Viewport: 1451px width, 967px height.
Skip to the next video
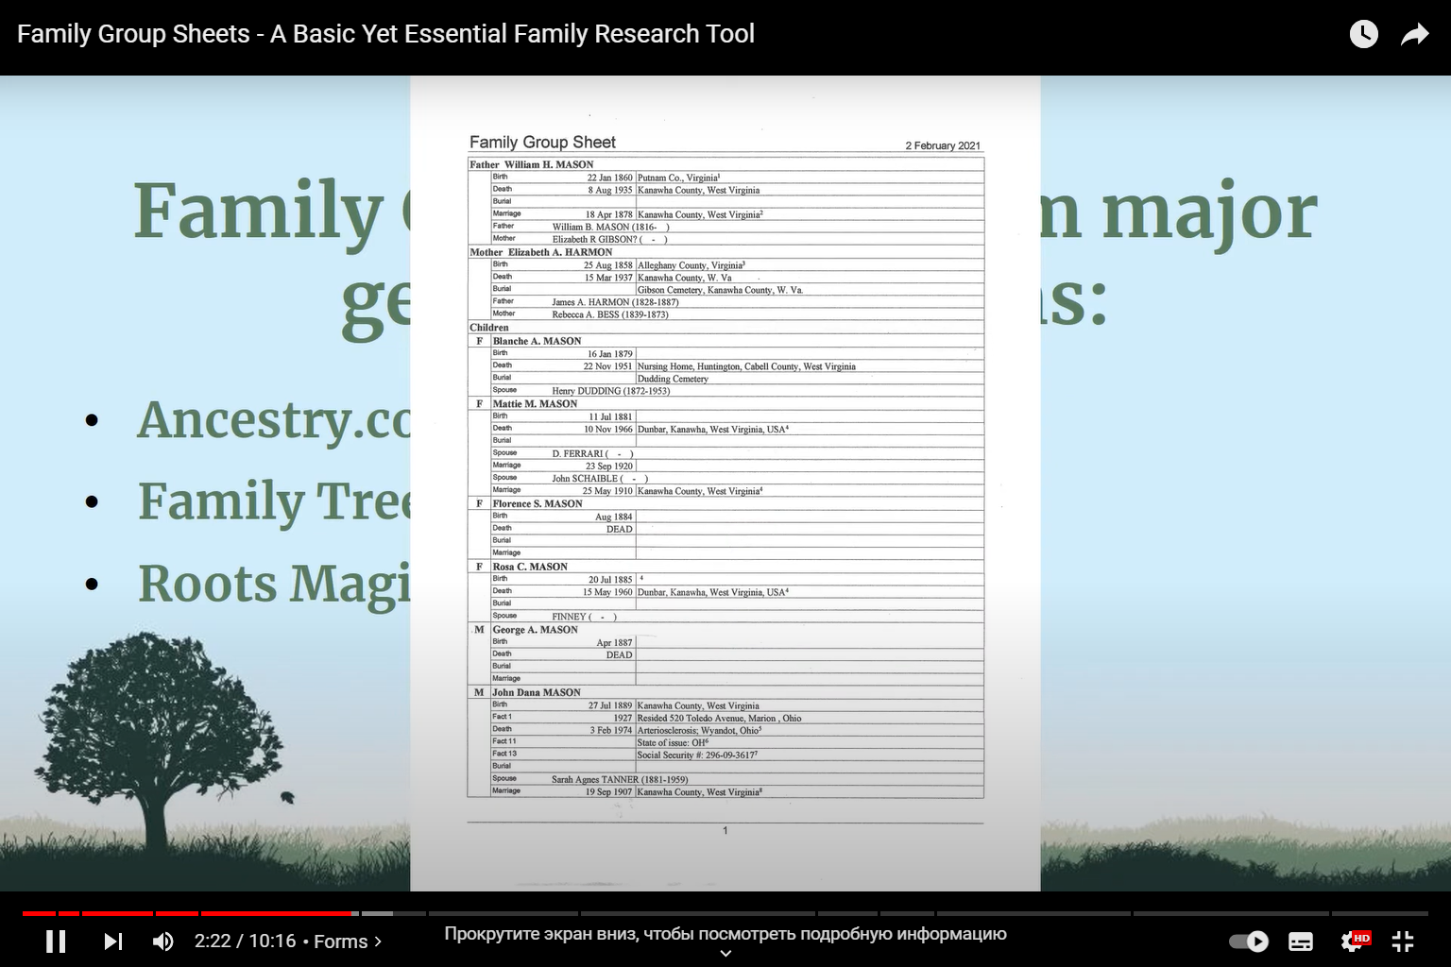pos(113,941)
